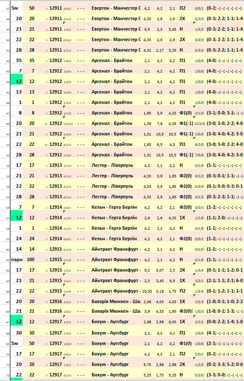Screen dimensions: 244x381
Task: Select the cell with value 1,63
Action: pyautogui.click(x=147, y=144)
